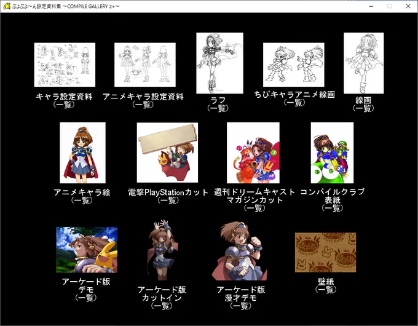The height and width of the screenshot is (326, 418).
Task: Click the 電撃PlayStationカット label text
Action: point(168,193)
